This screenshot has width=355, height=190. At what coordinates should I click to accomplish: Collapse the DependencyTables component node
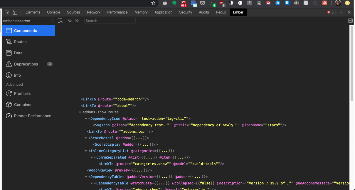[86, 177]
